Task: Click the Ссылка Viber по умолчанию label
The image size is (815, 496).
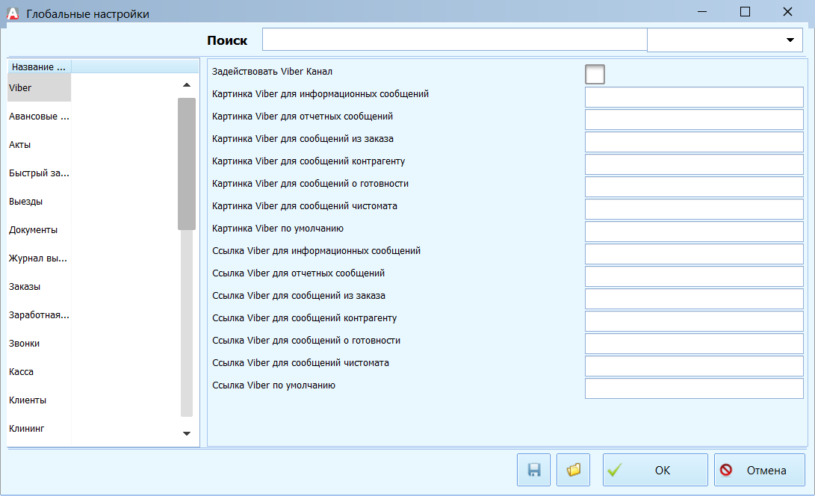Action: [x=273, y=385]
